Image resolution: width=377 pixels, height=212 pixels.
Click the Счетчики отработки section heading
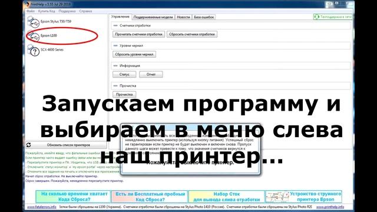(135, 25)
